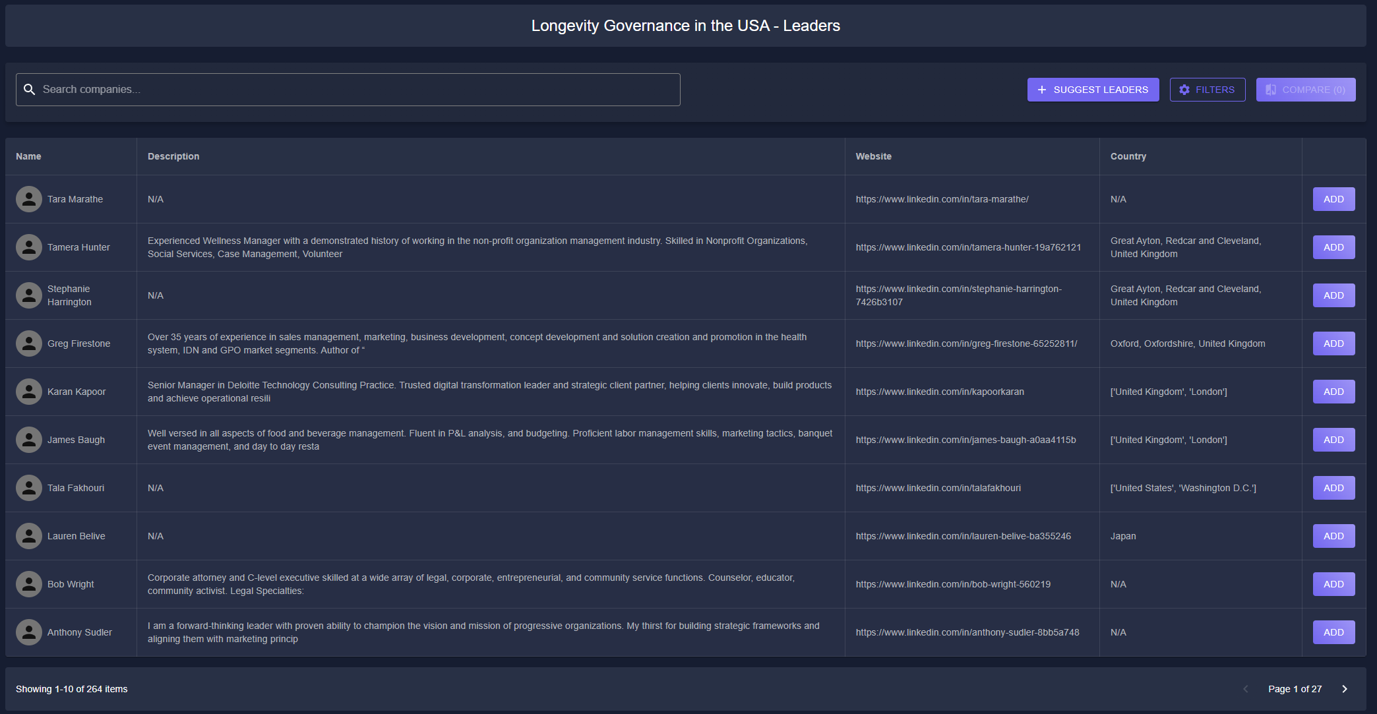Image resolution: width=1377 pixels, height=714 pixels.
Task: Click the Description column header
Action: (x=173, y=156)
